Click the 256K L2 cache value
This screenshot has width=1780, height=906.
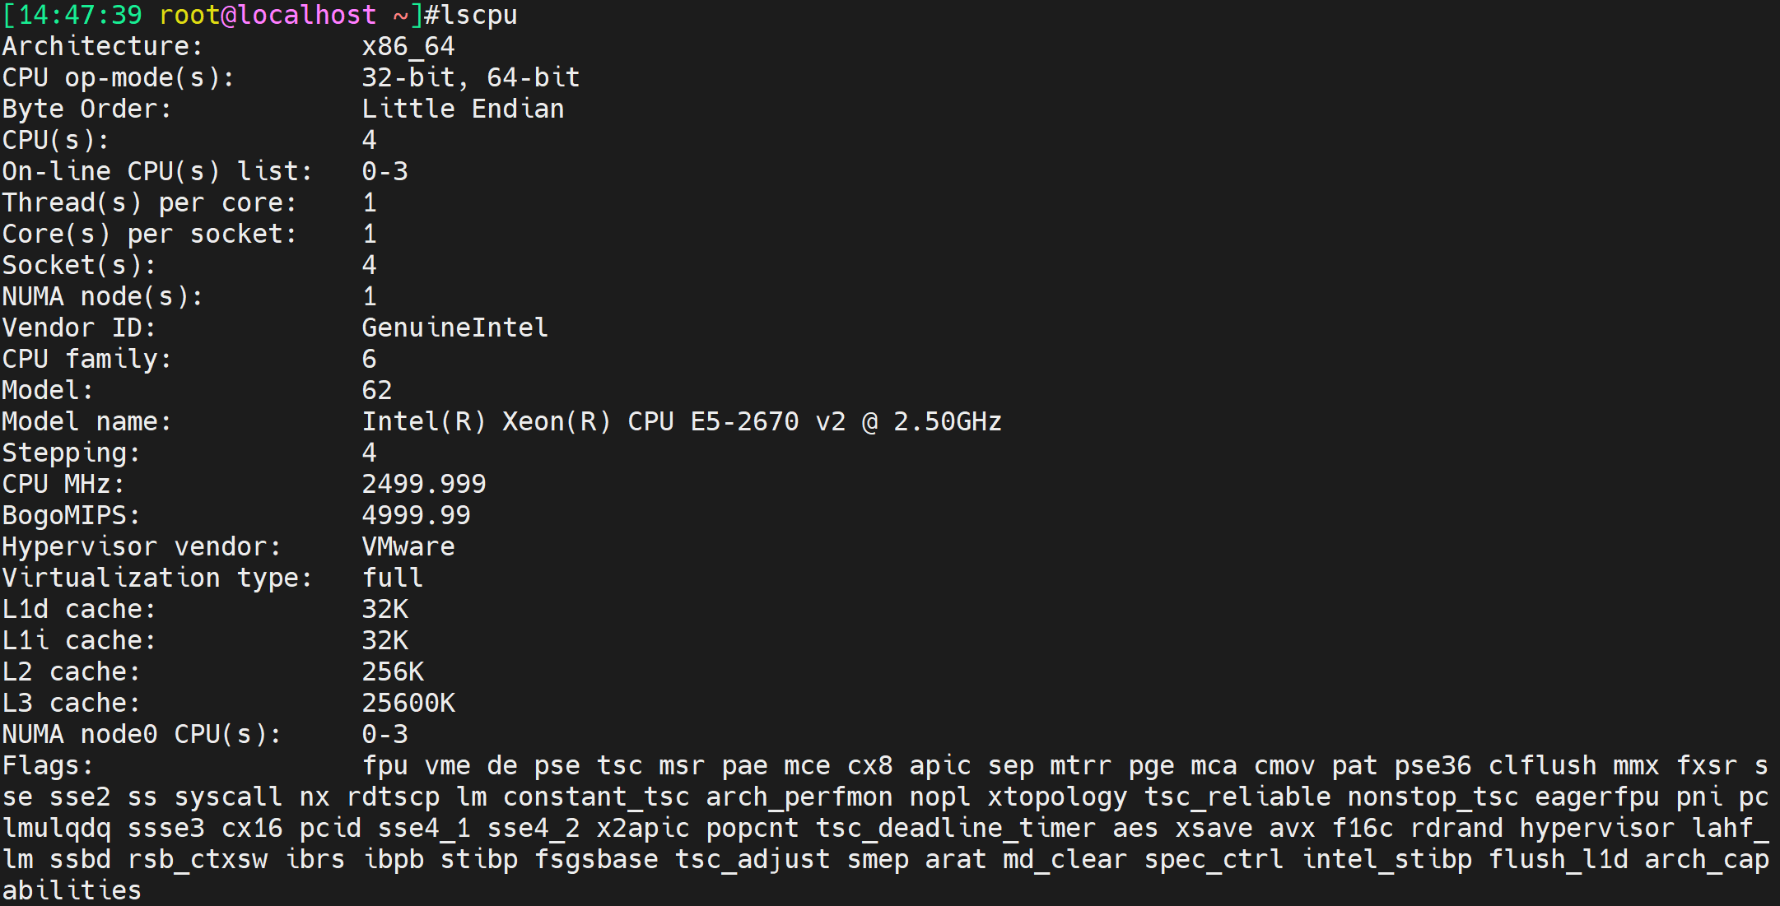click(x=393, y=672)
